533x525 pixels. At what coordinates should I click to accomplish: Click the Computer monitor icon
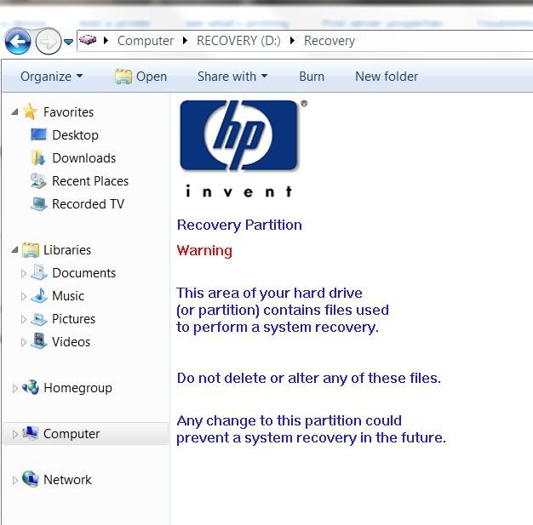[31, 433]
